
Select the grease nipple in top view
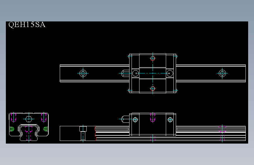[x=125, y=73]
